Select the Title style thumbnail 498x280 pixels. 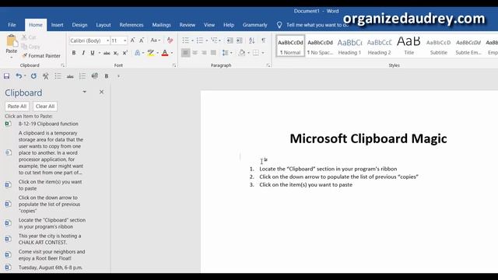tap(409, 46)
